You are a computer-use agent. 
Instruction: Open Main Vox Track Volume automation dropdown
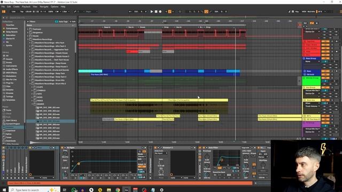[312, 106]
